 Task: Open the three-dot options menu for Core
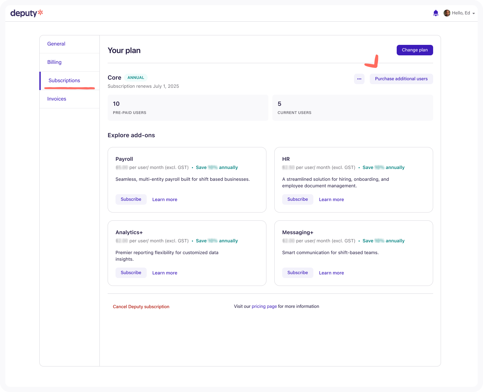pyautogui.click(x=359, y=79)
